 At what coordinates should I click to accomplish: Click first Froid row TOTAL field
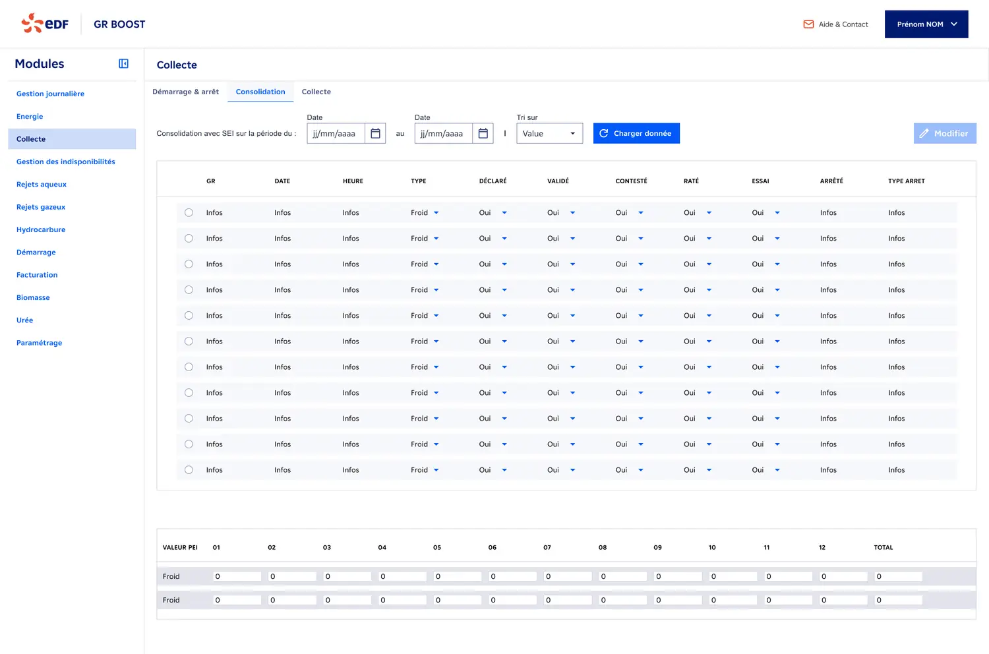[x=898, y=576]
